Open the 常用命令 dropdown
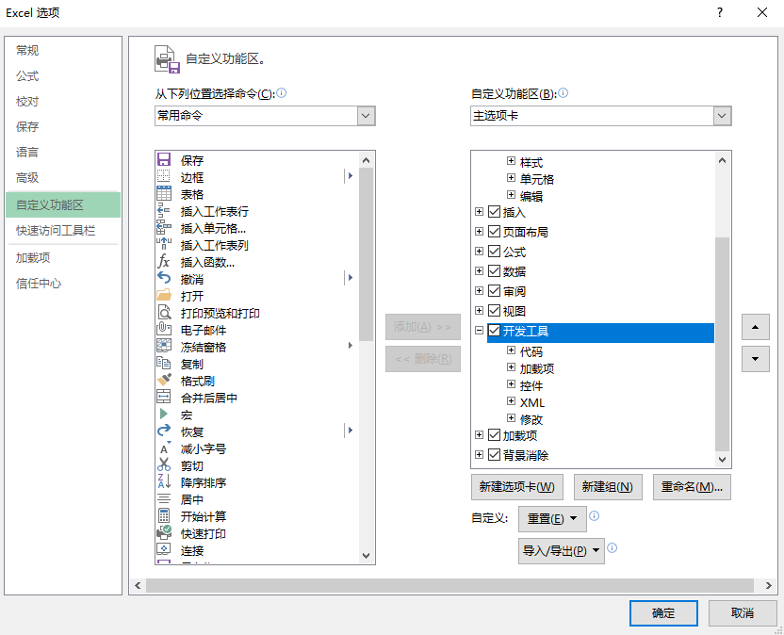The width and height of the screenshot is (784, 635). (366, 116)
